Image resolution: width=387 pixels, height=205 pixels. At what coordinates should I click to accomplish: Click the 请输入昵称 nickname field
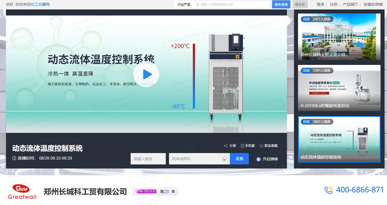point(148,159)
